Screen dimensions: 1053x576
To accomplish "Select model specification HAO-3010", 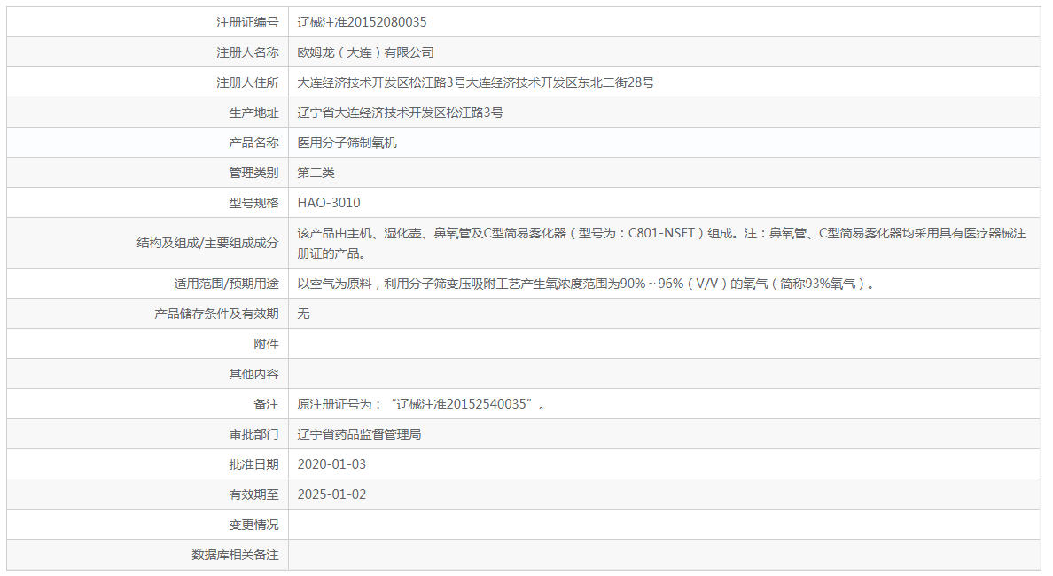I will 329,203.
